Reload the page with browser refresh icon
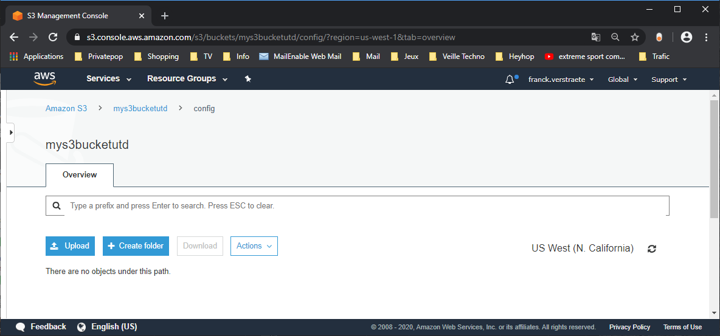720x336 pixels. [x=53, y=37]
